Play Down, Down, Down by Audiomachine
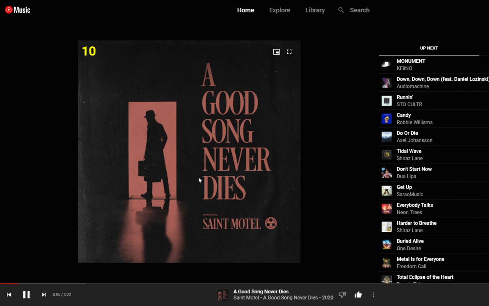 coord(434,83)
